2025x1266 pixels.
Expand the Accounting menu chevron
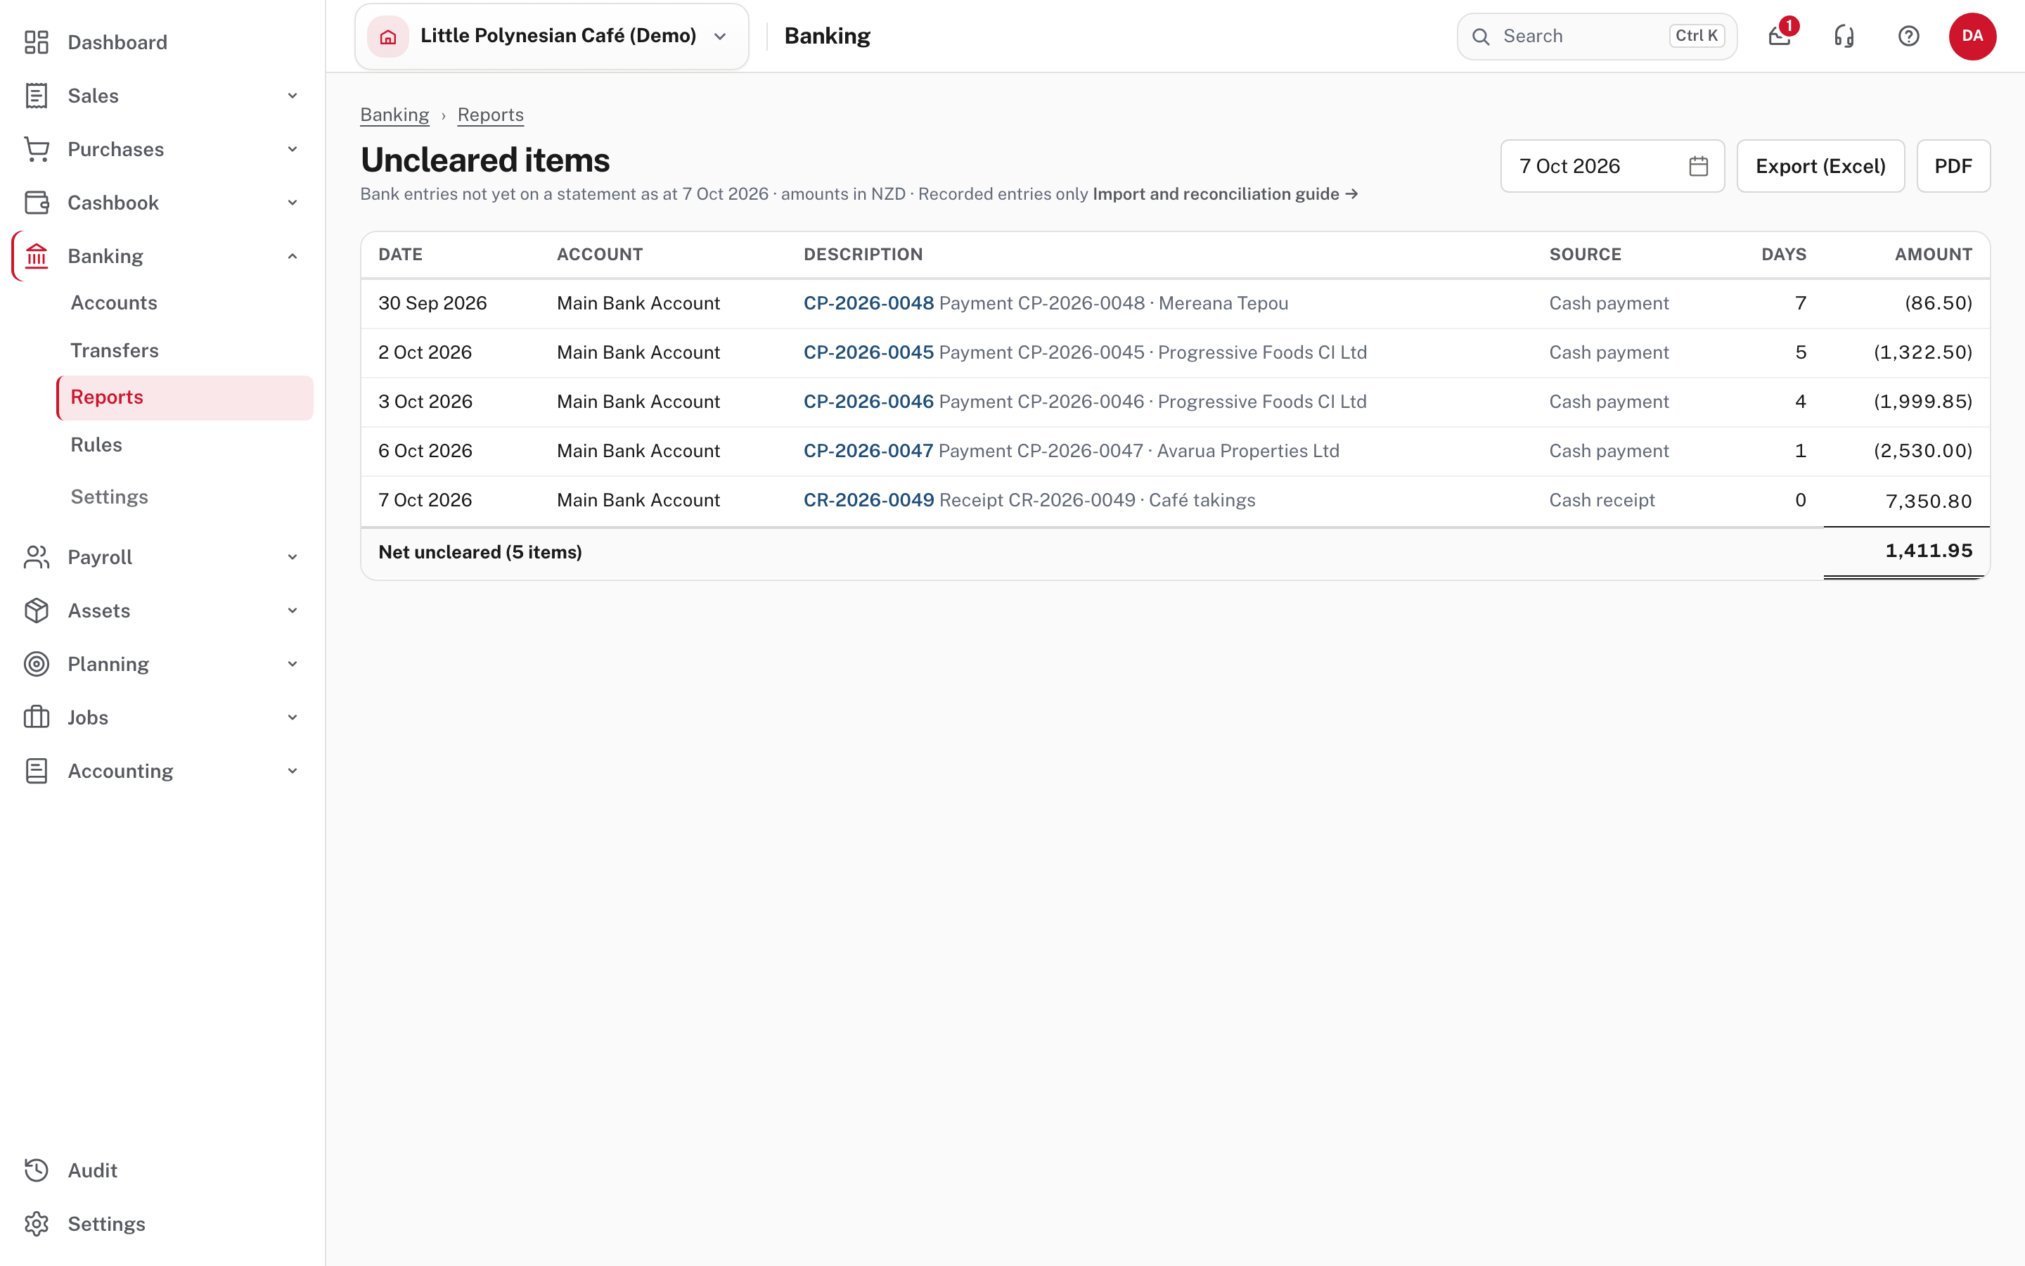[292, 771]
